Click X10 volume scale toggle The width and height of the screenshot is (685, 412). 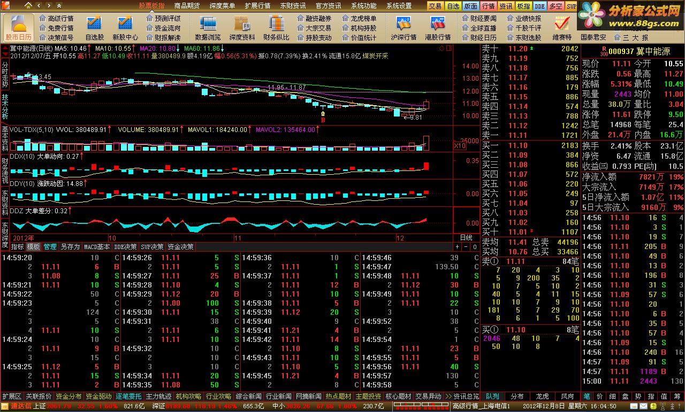pos(460,146)
